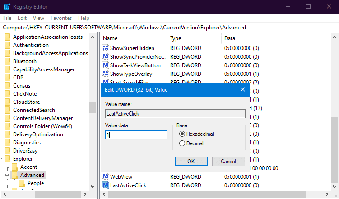This screenshot has height=199, width=339.
Task: Click the WebView DWORD value icon
Action: 106,176
